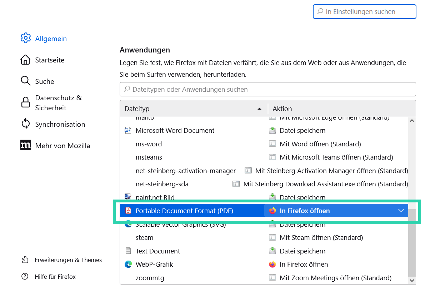430x287 pixels.
Task: Click the Mehr von Mozilla logo icon
Action: [25, 146]
